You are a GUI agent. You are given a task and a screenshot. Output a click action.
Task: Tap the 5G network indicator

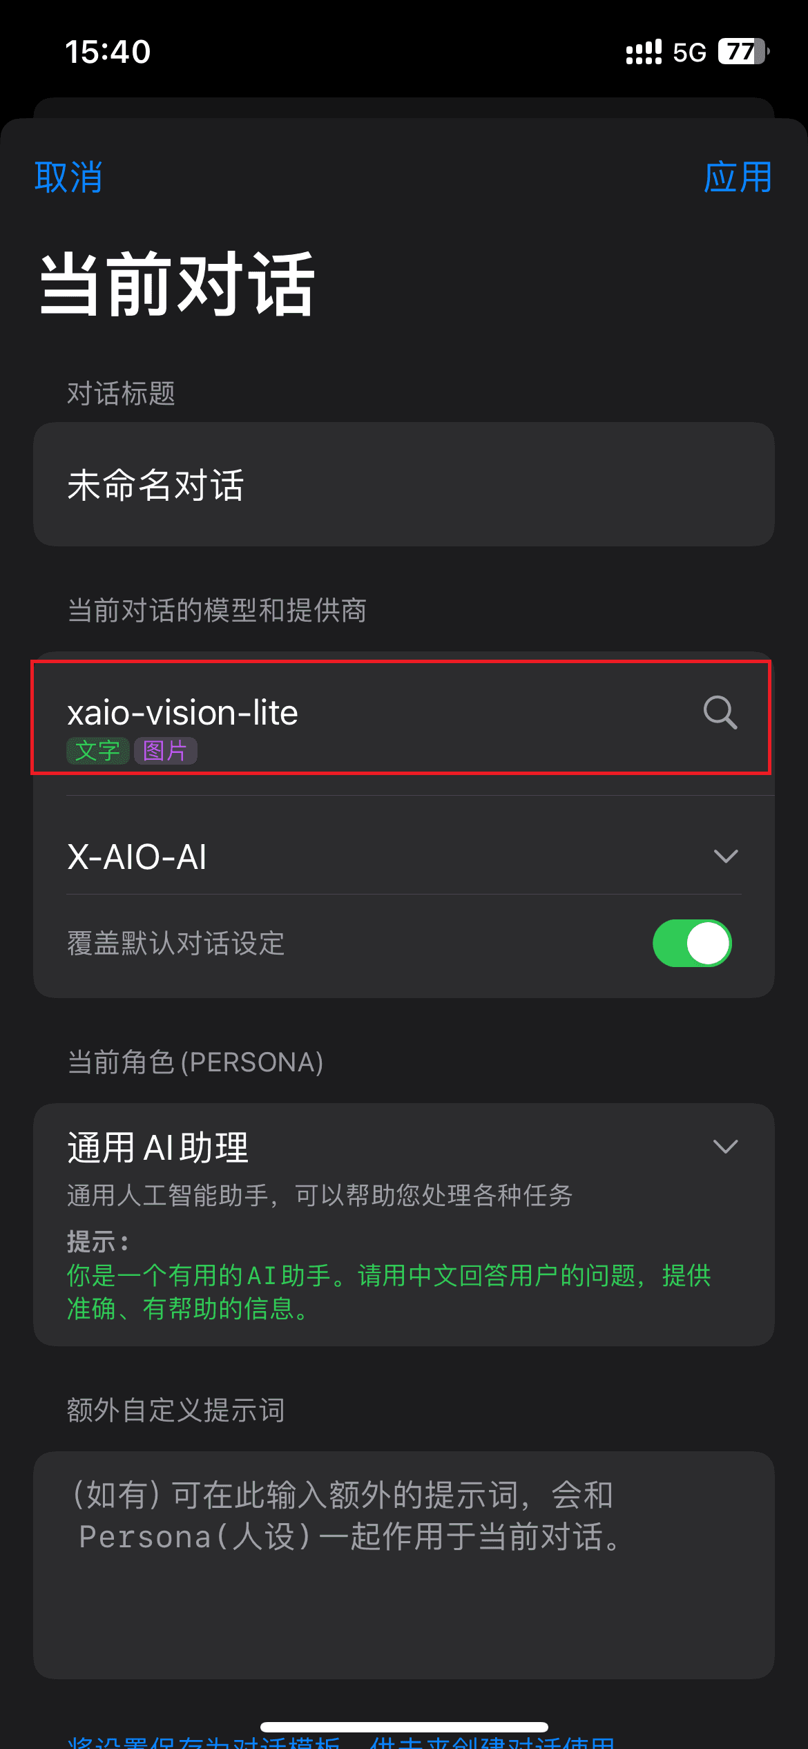tap(689, 52)
